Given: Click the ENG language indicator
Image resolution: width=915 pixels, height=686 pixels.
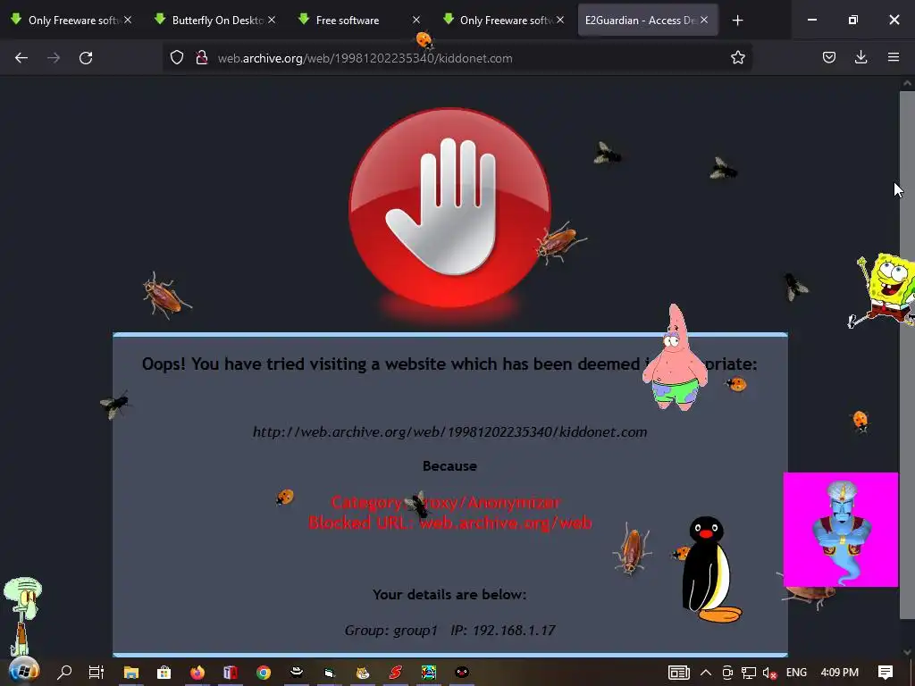Looking at the screenshot, I should (x=796, y=673).
